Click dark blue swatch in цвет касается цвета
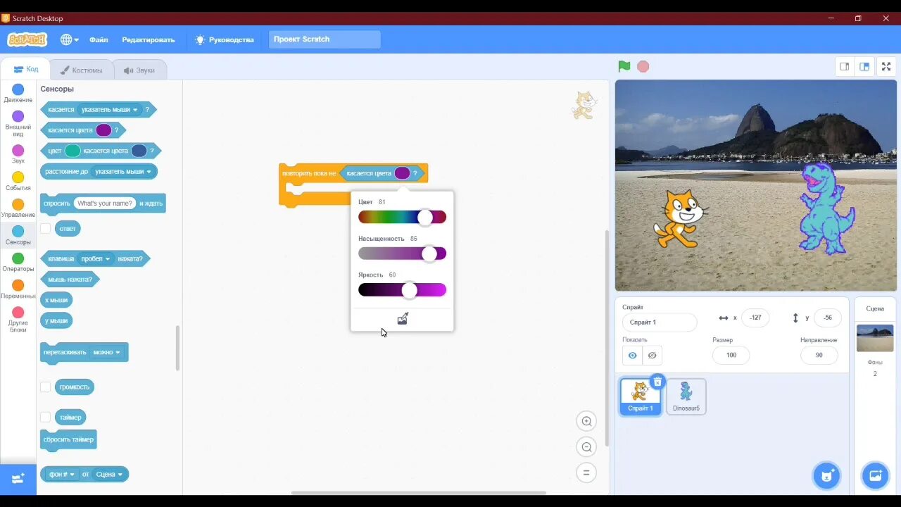Viewport: 901px width, 507px height. pos(139,151)
